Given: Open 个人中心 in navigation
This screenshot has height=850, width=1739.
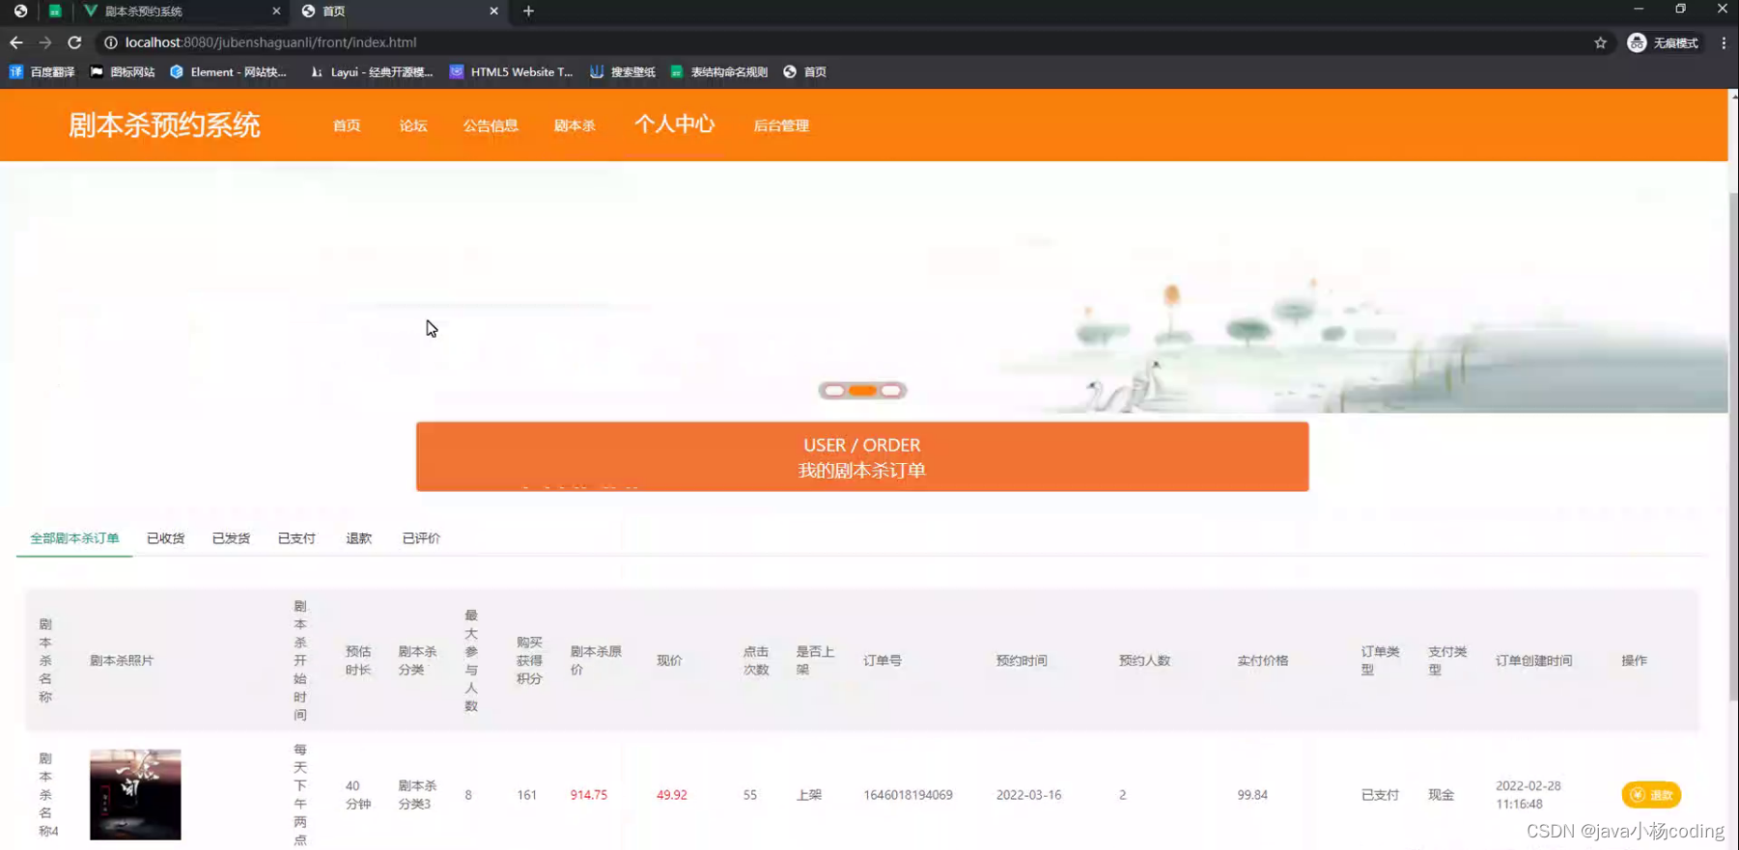Looking at the screenshot, I should tap(674, 123).
